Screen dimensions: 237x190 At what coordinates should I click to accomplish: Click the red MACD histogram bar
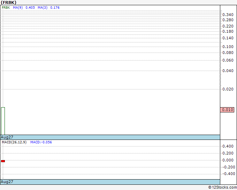[x=3, y=161]
